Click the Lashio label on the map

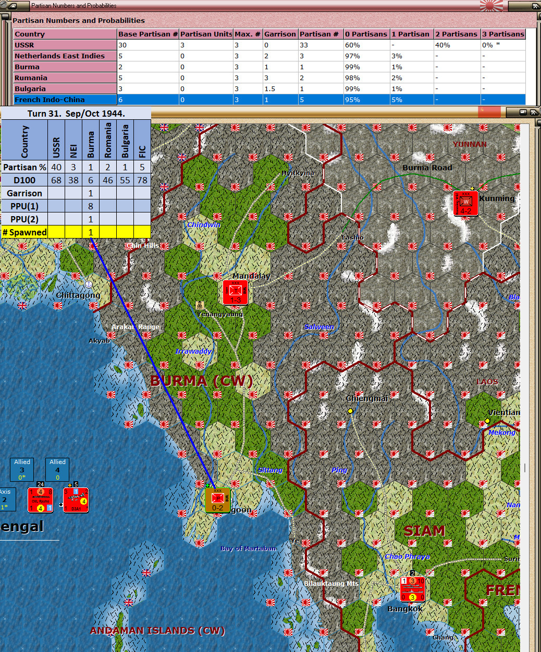353,237
